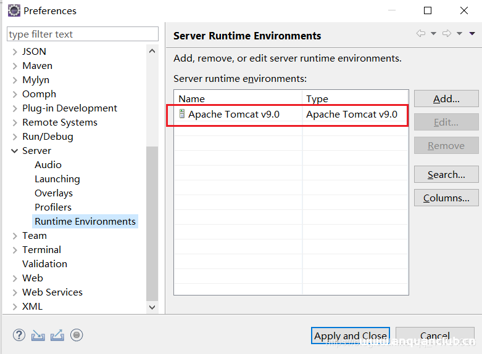
Task: Click the Import preferences icon
Action: (38, 336)
